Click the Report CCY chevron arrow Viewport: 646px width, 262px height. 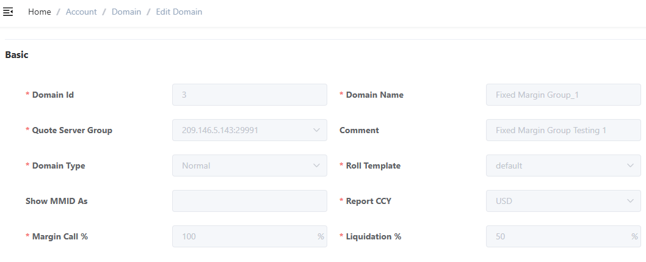(630, 201)
